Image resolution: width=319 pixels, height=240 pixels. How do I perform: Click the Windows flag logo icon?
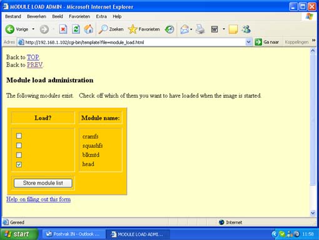[309, 16]
